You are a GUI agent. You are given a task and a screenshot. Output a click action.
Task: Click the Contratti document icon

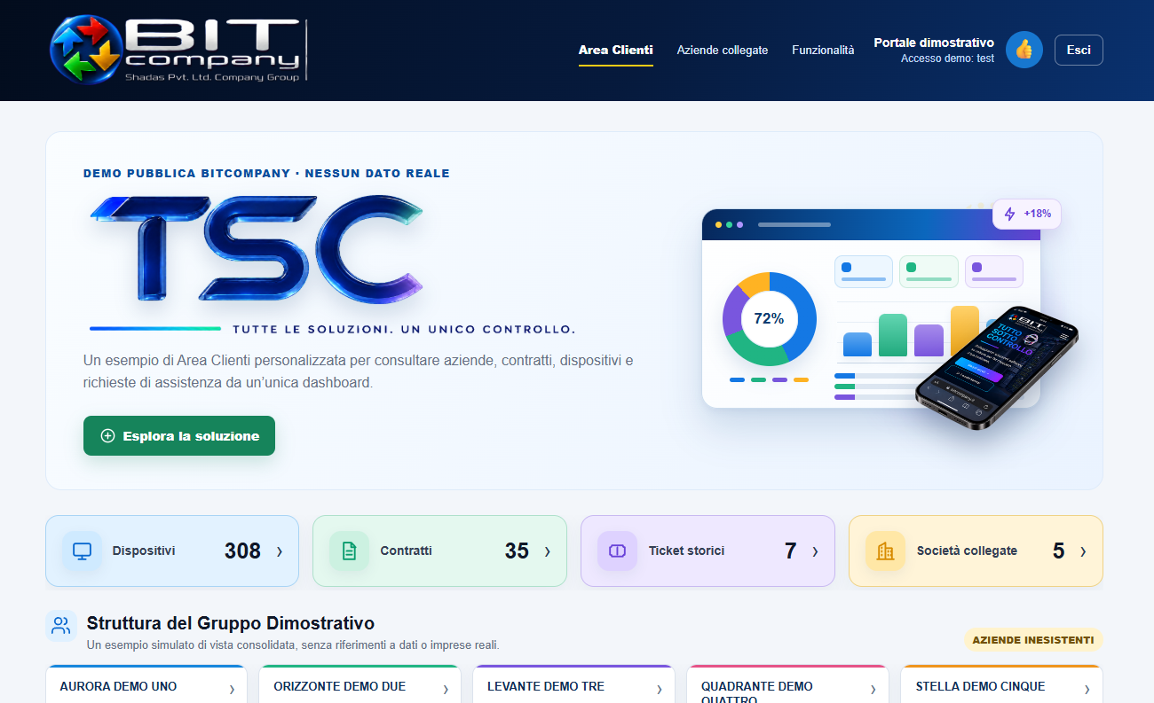coord(350,551)
